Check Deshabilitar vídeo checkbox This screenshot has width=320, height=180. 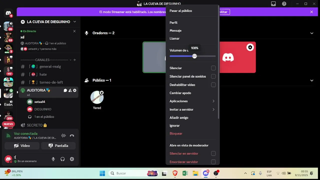point(213,85)
